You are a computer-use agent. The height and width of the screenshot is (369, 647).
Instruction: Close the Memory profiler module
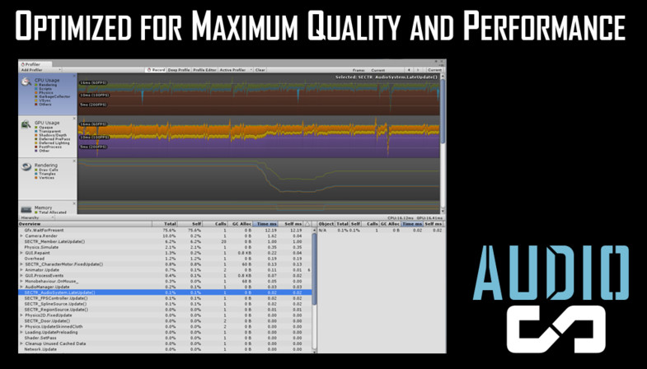[74, 203]
